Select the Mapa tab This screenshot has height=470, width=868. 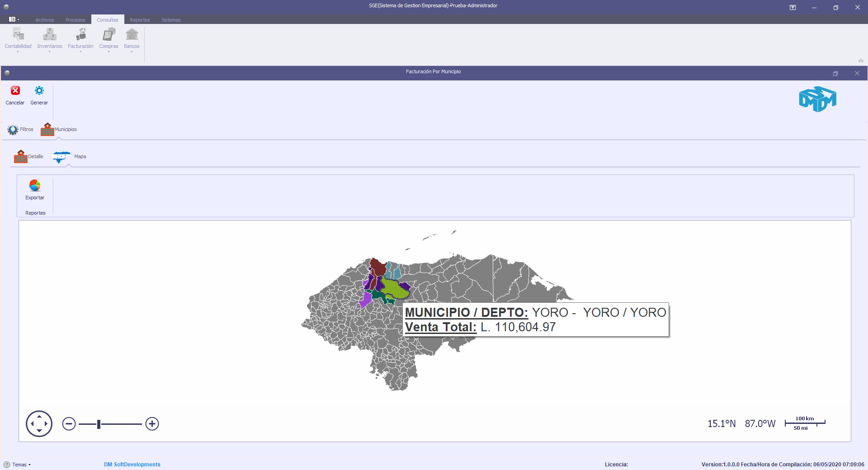click(x=69, y=156)
